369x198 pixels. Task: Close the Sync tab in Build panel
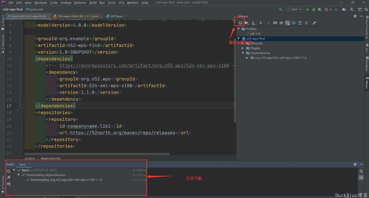pos(28,165)
